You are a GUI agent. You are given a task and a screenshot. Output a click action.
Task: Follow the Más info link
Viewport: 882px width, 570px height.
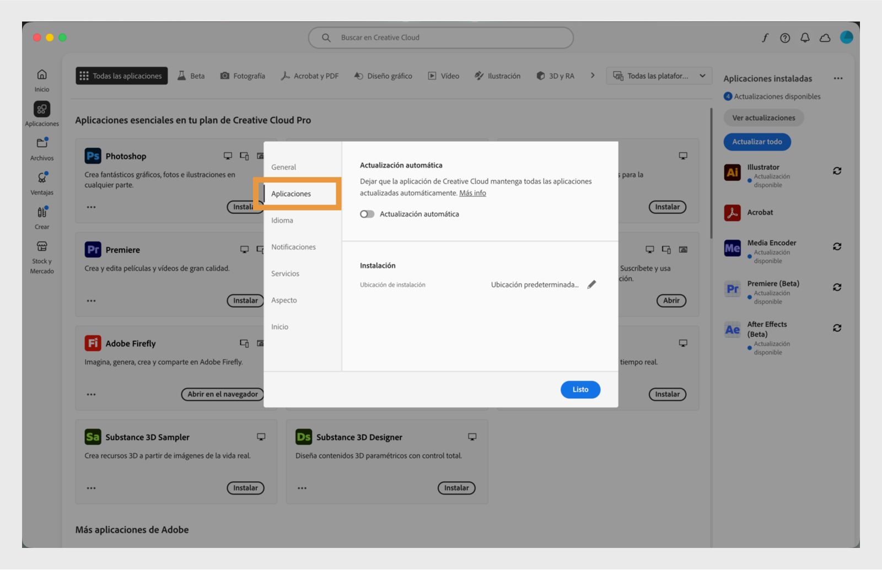(472, 193)
